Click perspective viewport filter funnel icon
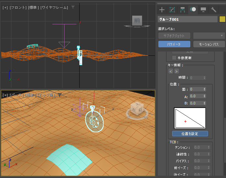226x178 pixels. click(60, 95)
